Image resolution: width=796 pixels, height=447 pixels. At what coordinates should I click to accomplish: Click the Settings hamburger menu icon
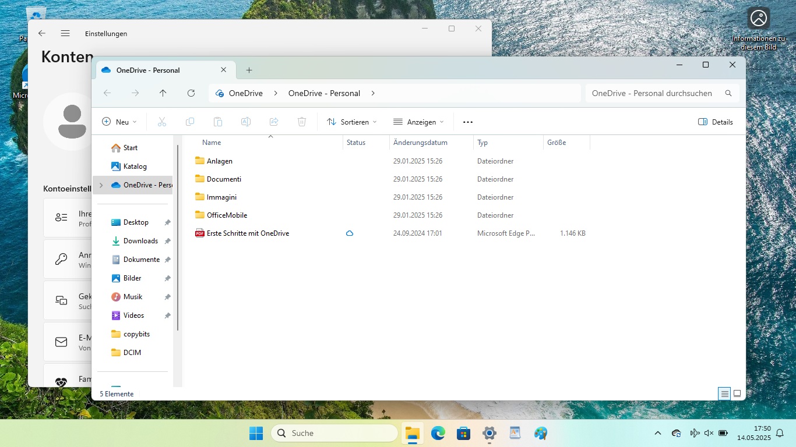coord(65,33)
